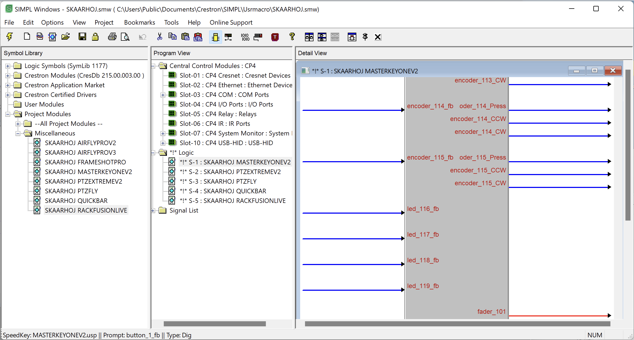
Task: Open the File menu
Action: pyautogui.click(x=9, y=22)
